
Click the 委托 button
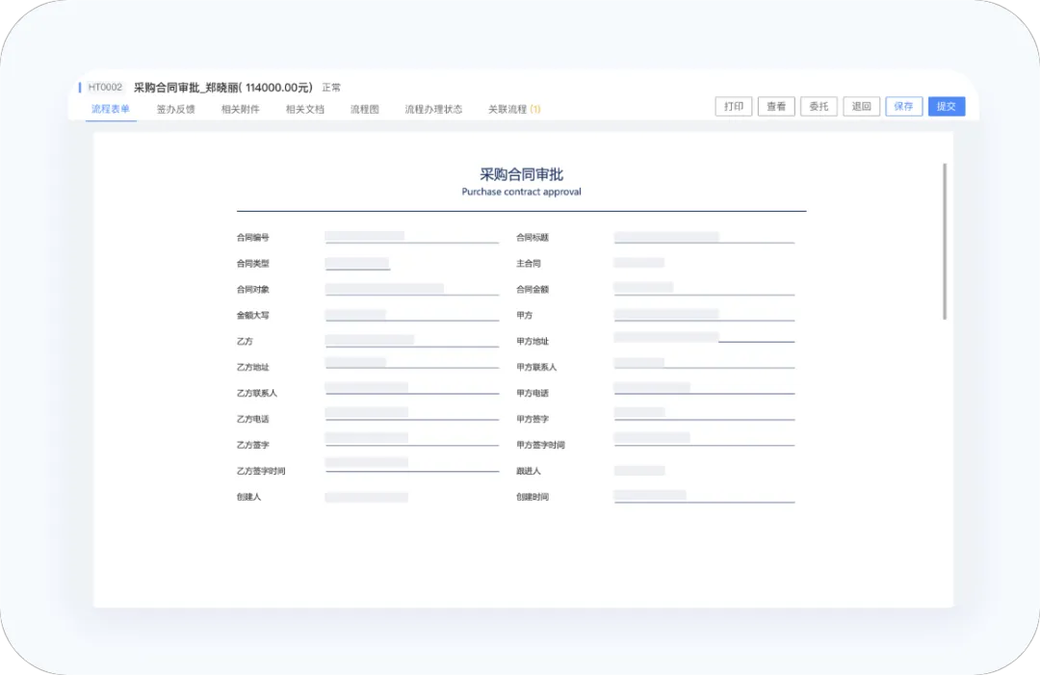click(819, 107)
